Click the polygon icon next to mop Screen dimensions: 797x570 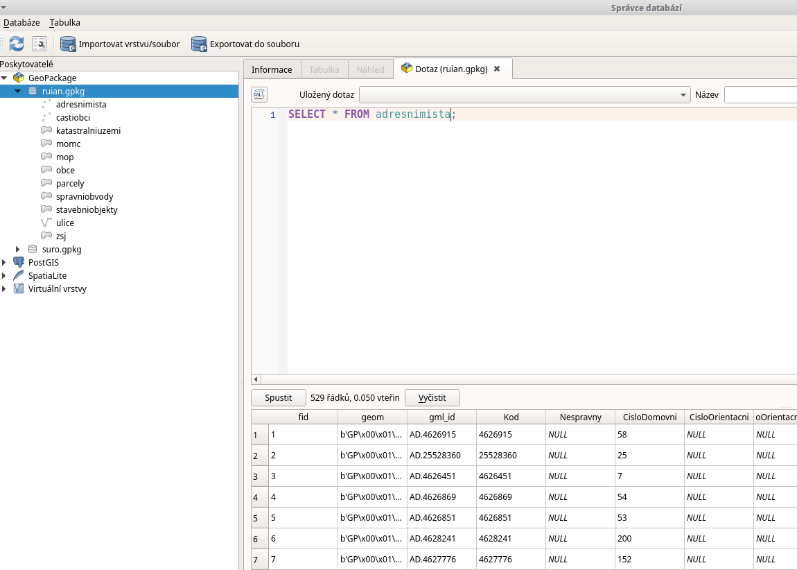pos(46,157)
